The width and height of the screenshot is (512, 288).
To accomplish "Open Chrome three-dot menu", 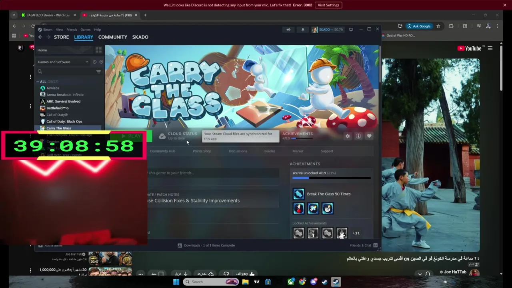I will pos(498,26).
